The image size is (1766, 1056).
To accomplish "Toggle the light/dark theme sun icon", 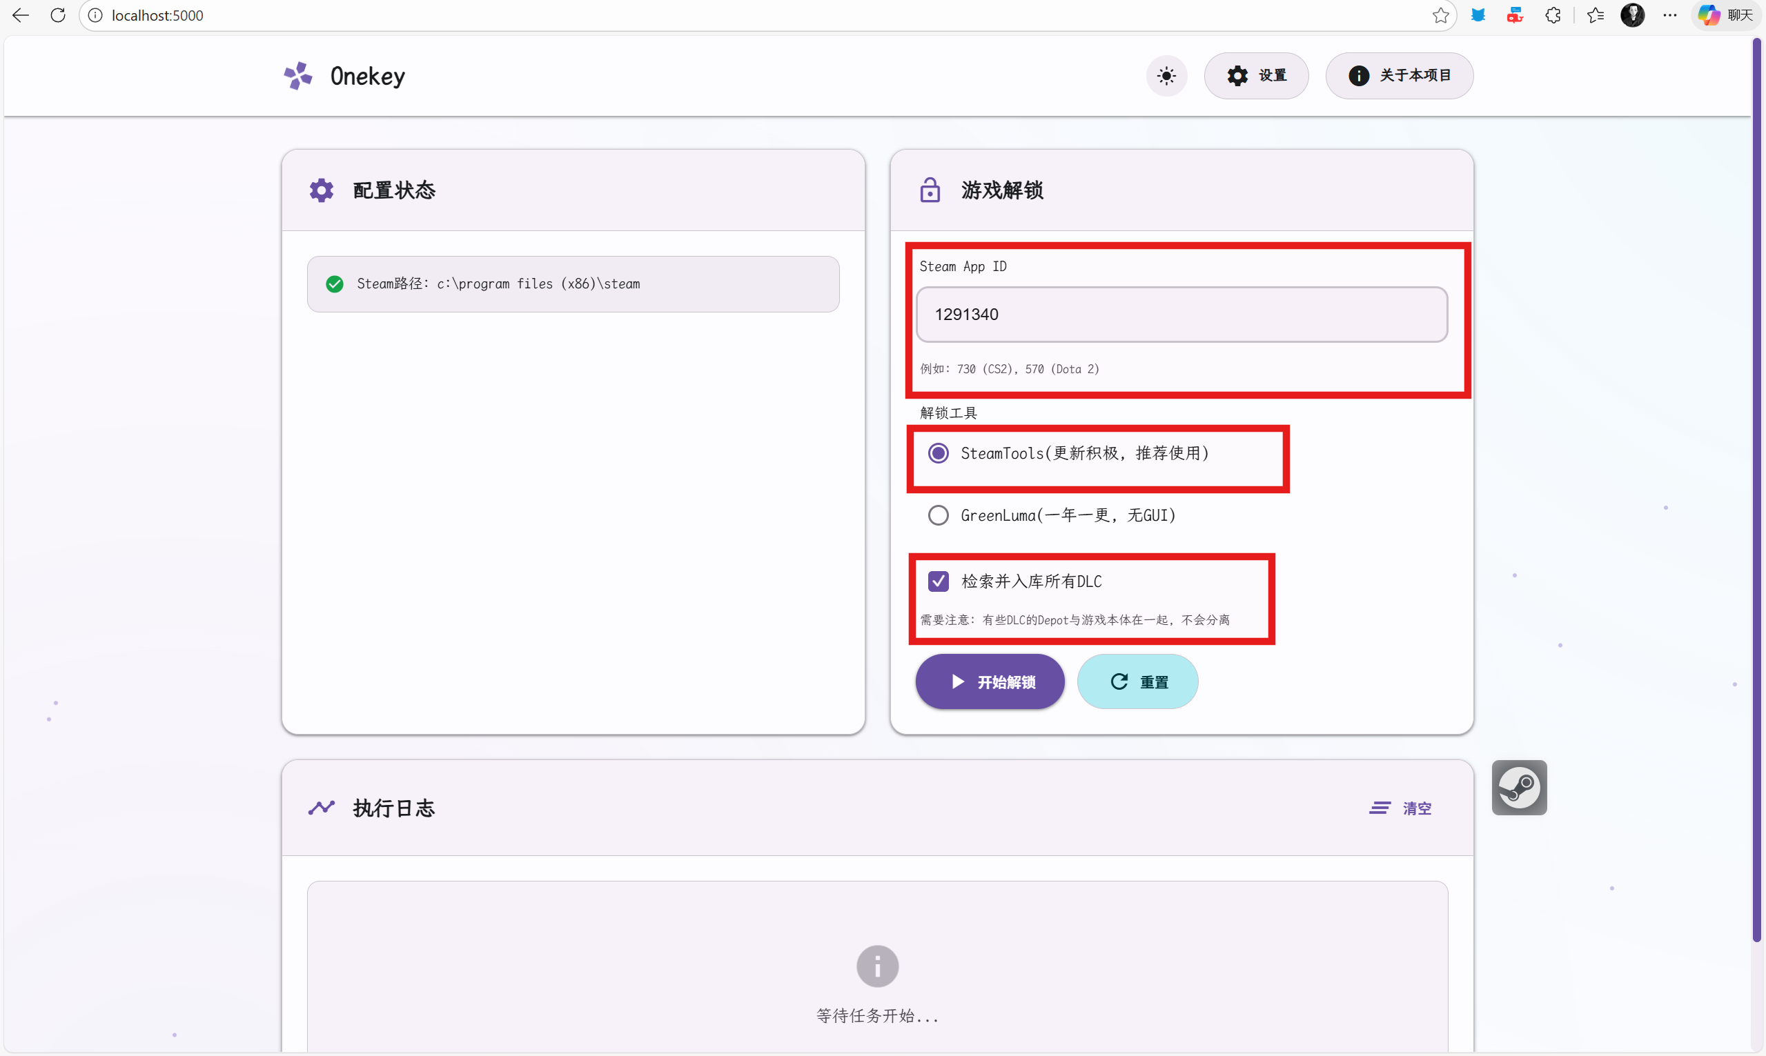I will click(1166, 75).
